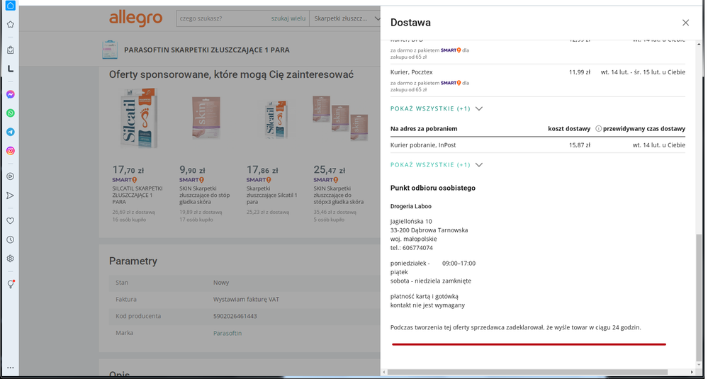Click the large Silcatil product image
The width and height of the screenshot is (708, 379).
(x=139, y=119)
